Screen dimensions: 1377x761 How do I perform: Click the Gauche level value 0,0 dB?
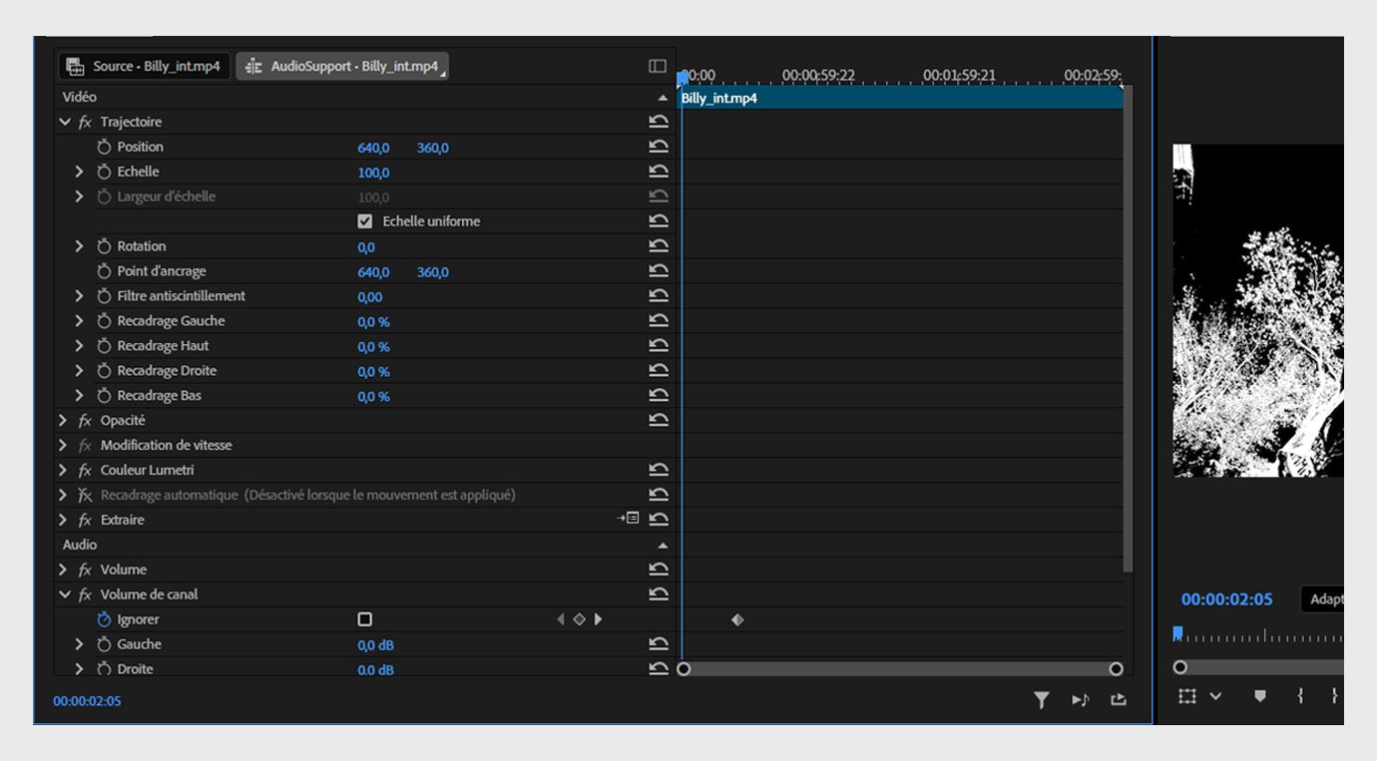click(x=376, y=645)
